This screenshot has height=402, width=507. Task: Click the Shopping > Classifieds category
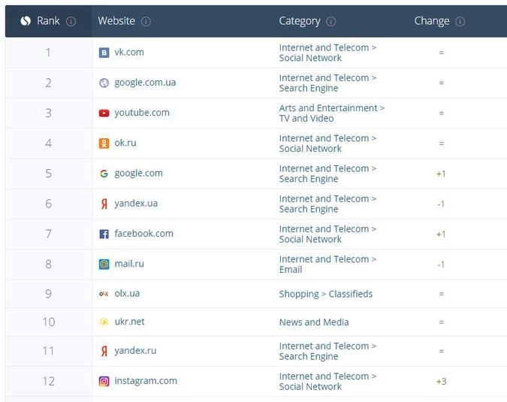325,294
